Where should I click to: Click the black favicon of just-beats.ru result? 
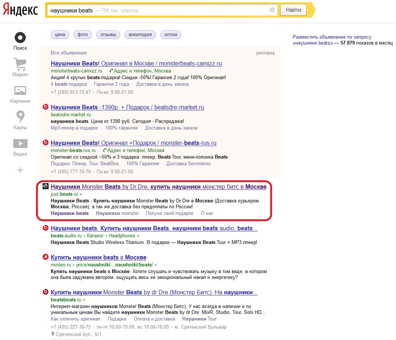click(x=46, y=186)
